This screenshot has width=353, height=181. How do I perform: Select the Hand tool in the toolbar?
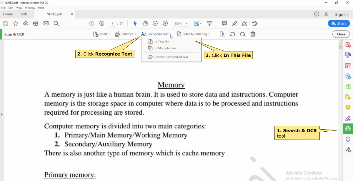click(145, 23)
